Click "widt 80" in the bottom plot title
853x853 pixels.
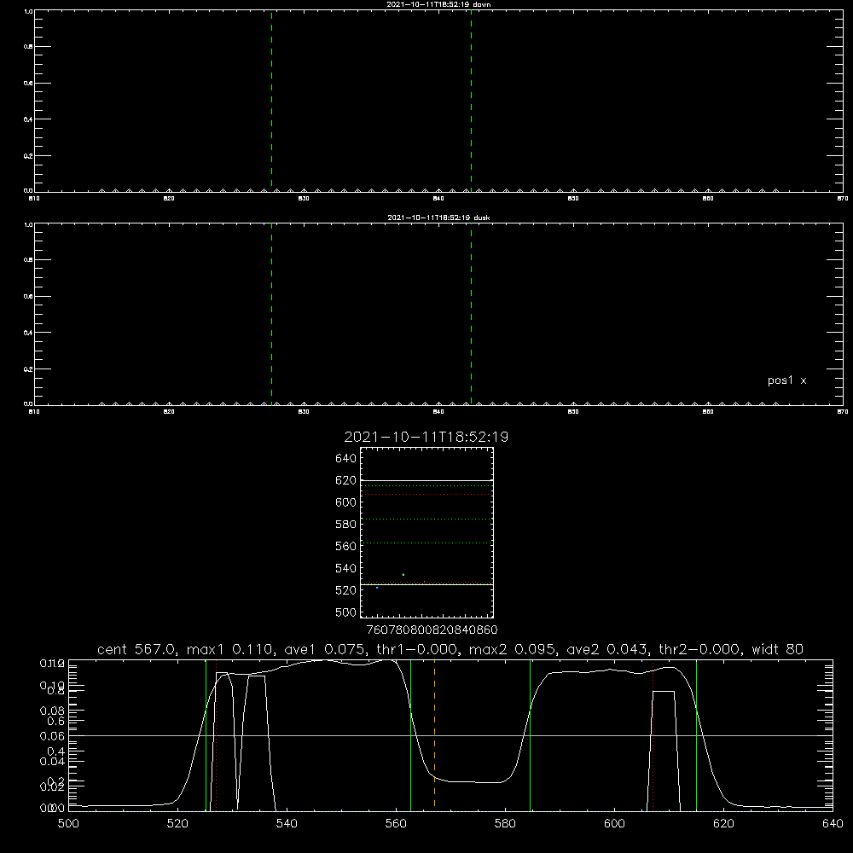coord(777,649)
